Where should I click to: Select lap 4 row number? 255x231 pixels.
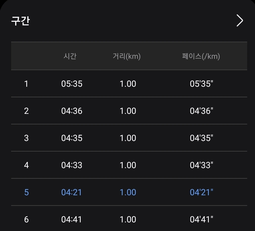[x=26, y=165]
